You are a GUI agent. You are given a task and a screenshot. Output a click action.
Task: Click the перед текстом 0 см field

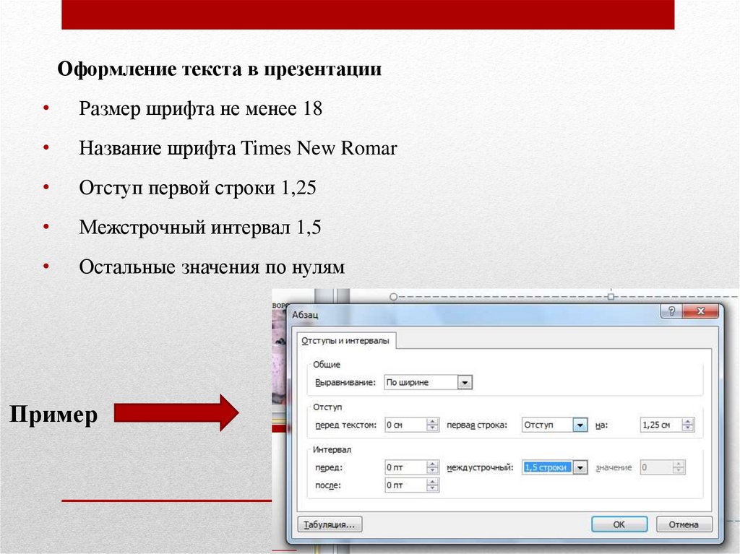point(406,425)
